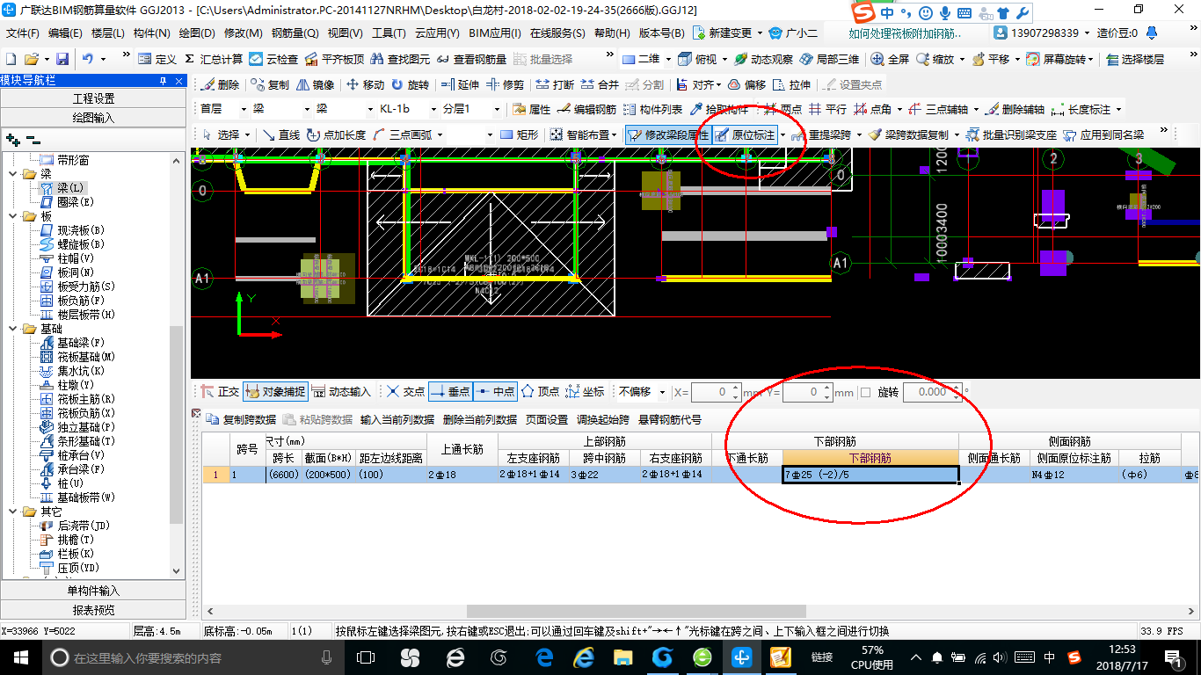Click 选择楼层 select floor

coord(1134,59)
